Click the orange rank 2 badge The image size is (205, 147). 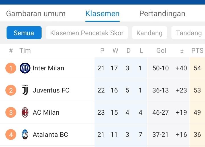coord(11,90)
